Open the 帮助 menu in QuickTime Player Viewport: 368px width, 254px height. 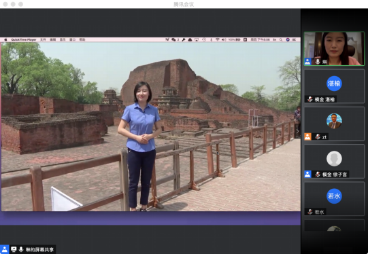(82, 39)
